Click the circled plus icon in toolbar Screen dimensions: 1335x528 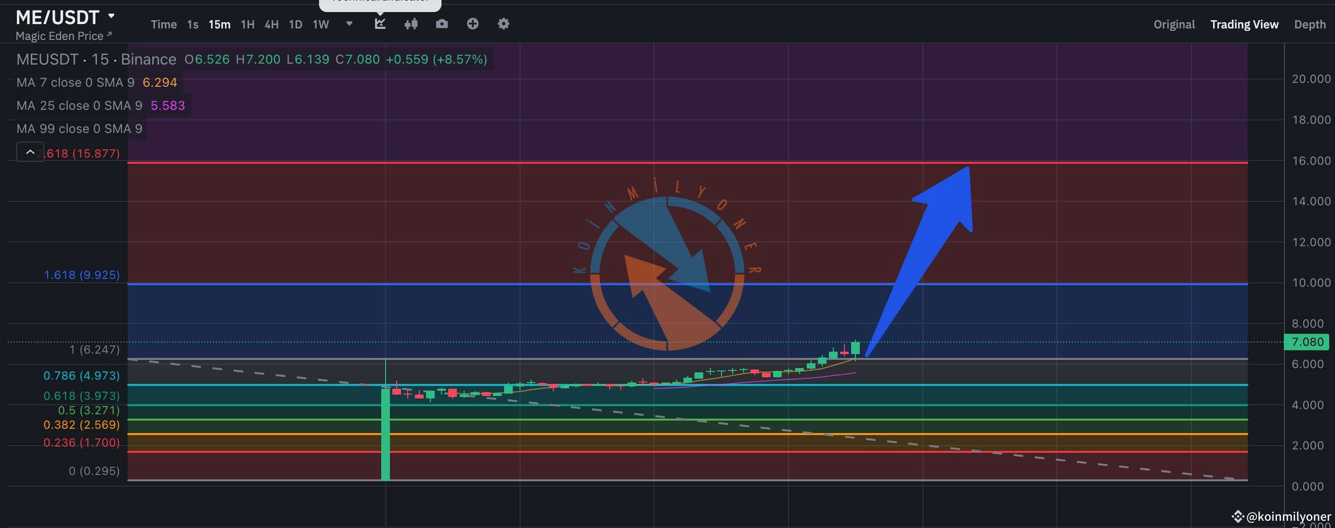tap(473, 23)
